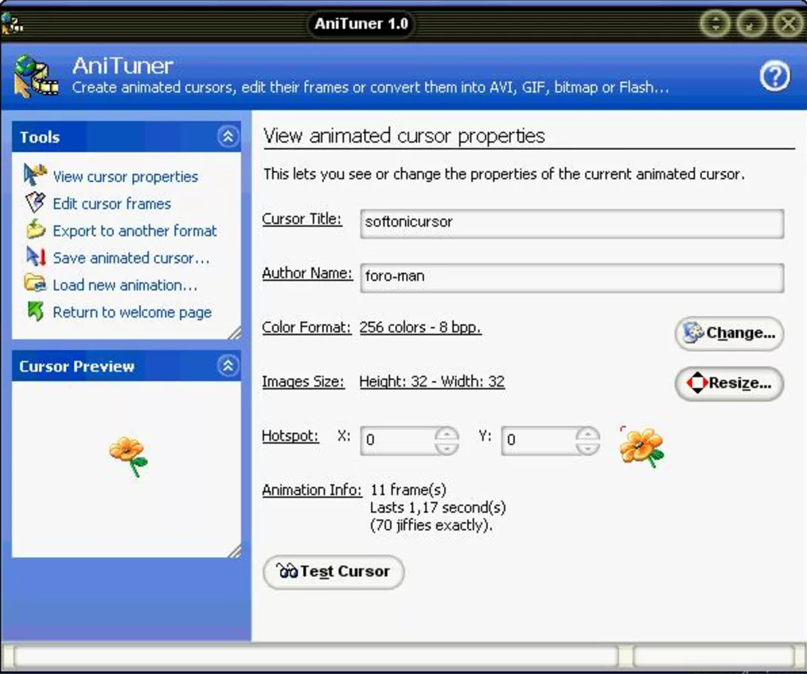Click the flower in Cursor Preview panel
This screenshot has height=674, width=807.
pyautogui.click(x=129, y=457)
